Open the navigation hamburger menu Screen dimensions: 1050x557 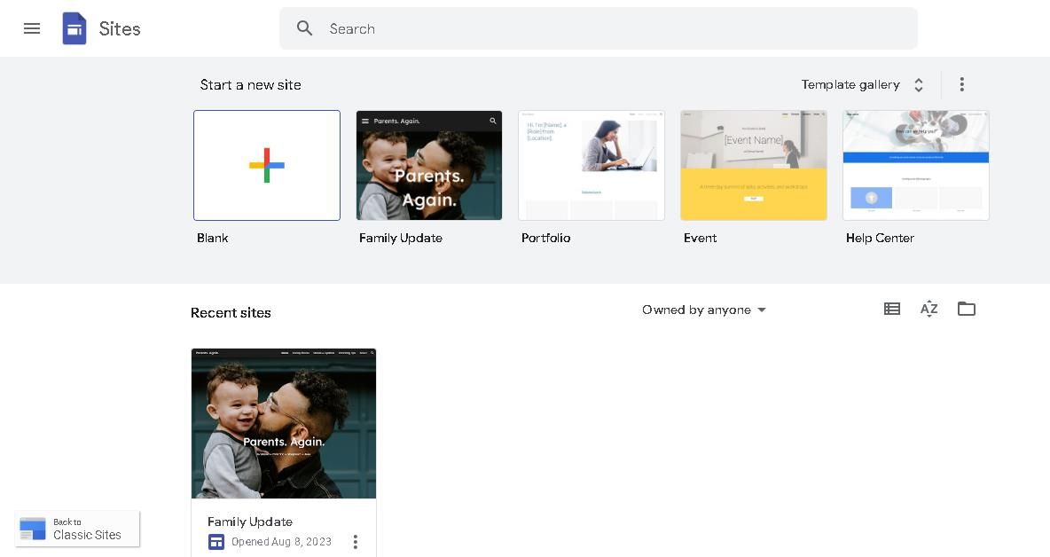click(32, 28)
